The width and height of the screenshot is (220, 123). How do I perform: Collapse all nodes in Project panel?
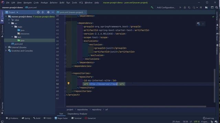coord(43,12)
